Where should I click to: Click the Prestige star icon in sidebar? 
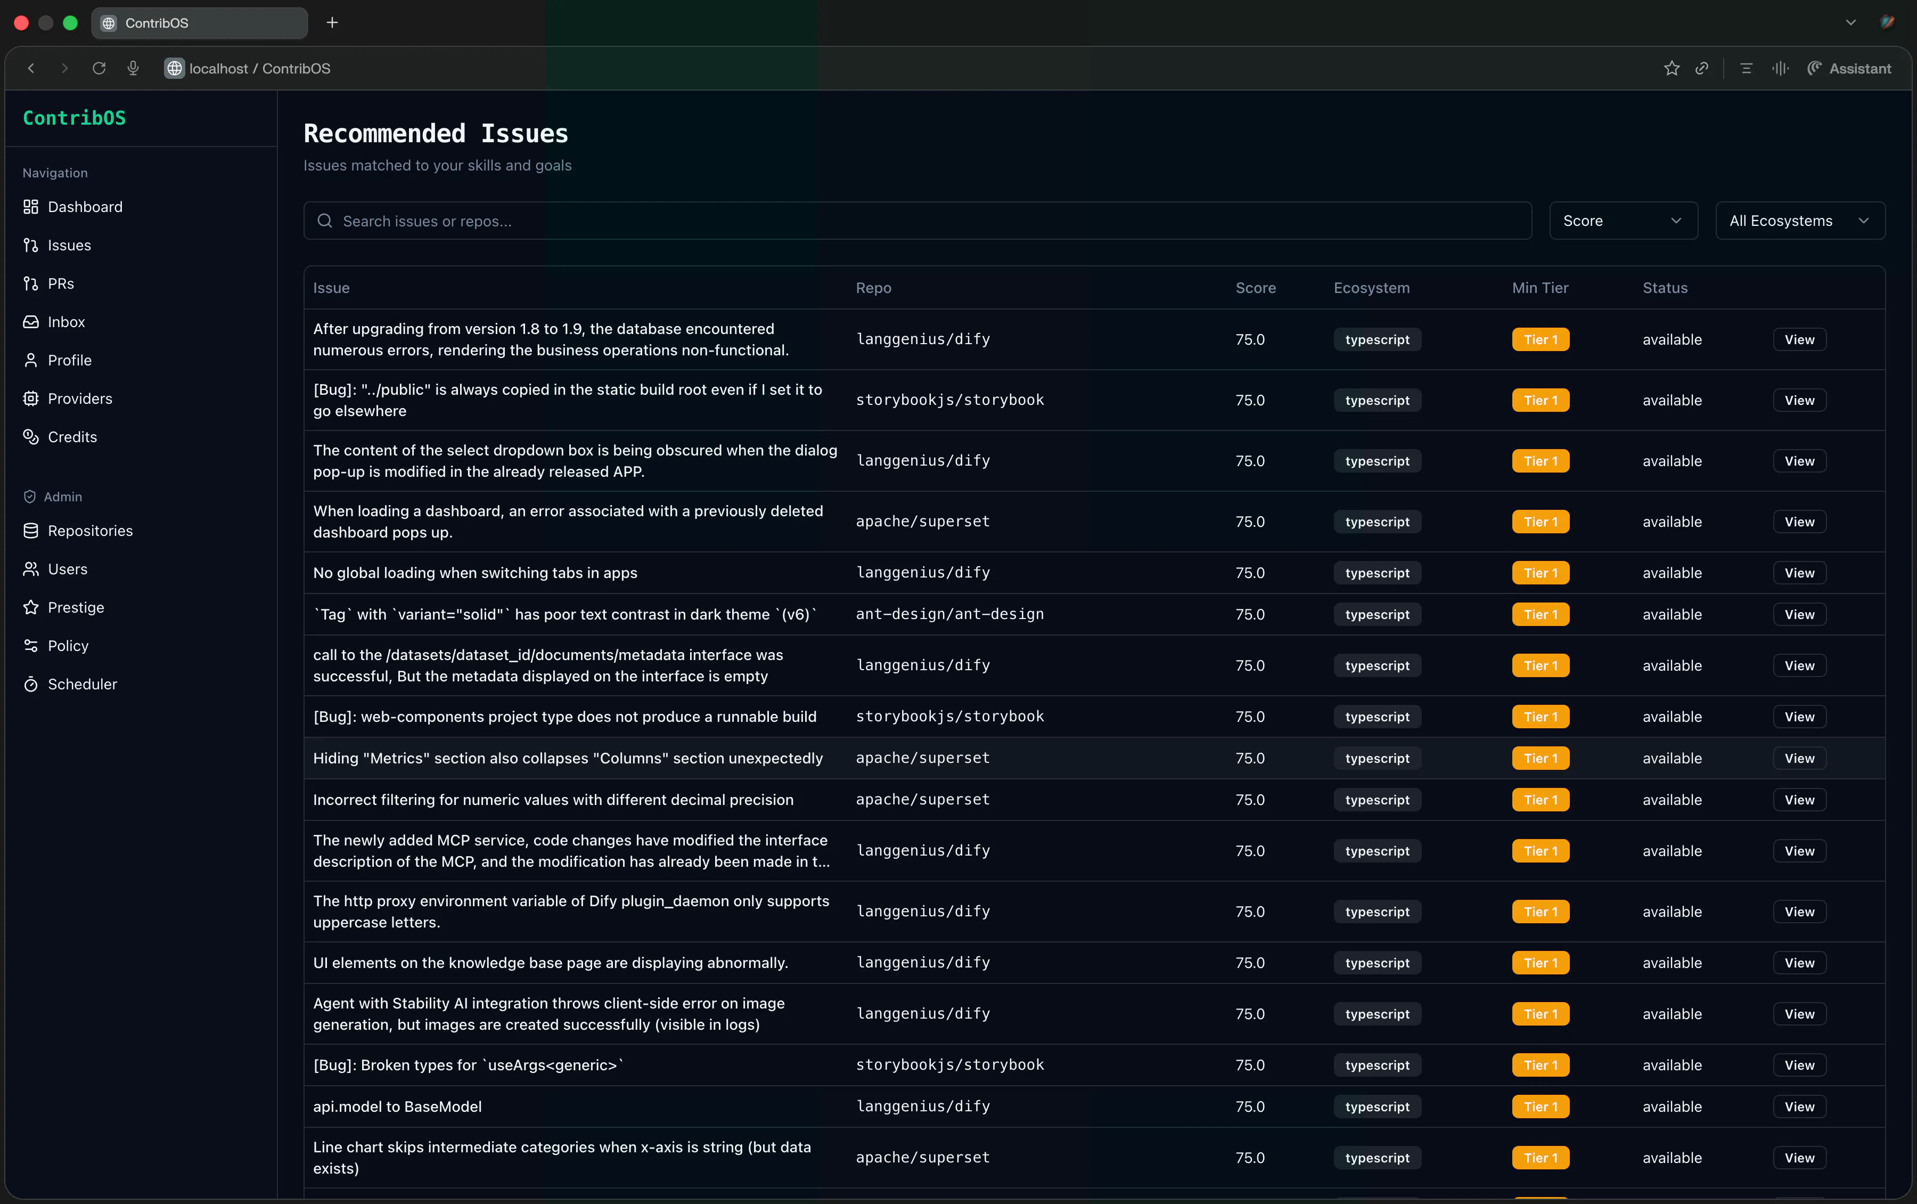point(31,607)
